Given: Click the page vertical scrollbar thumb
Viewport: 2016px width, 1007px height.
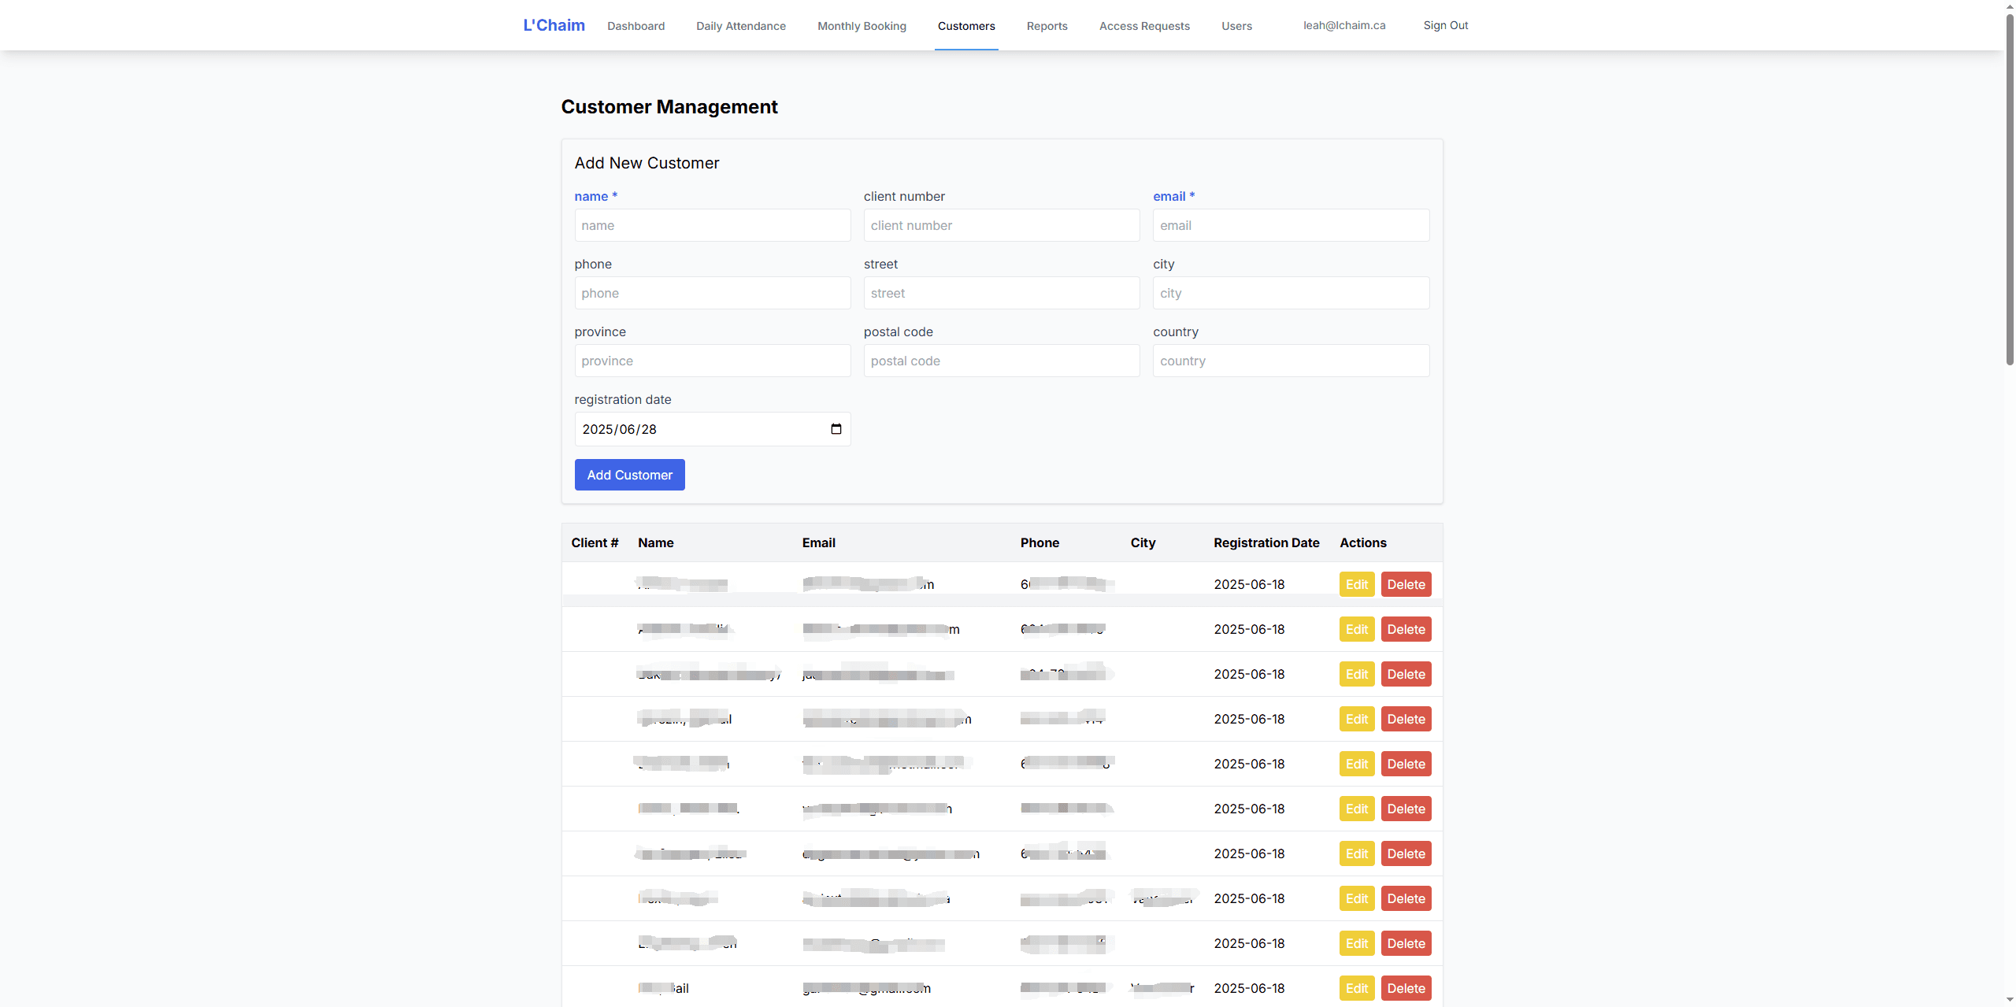Looking at the screenshot, I should tap(2009, 189).
